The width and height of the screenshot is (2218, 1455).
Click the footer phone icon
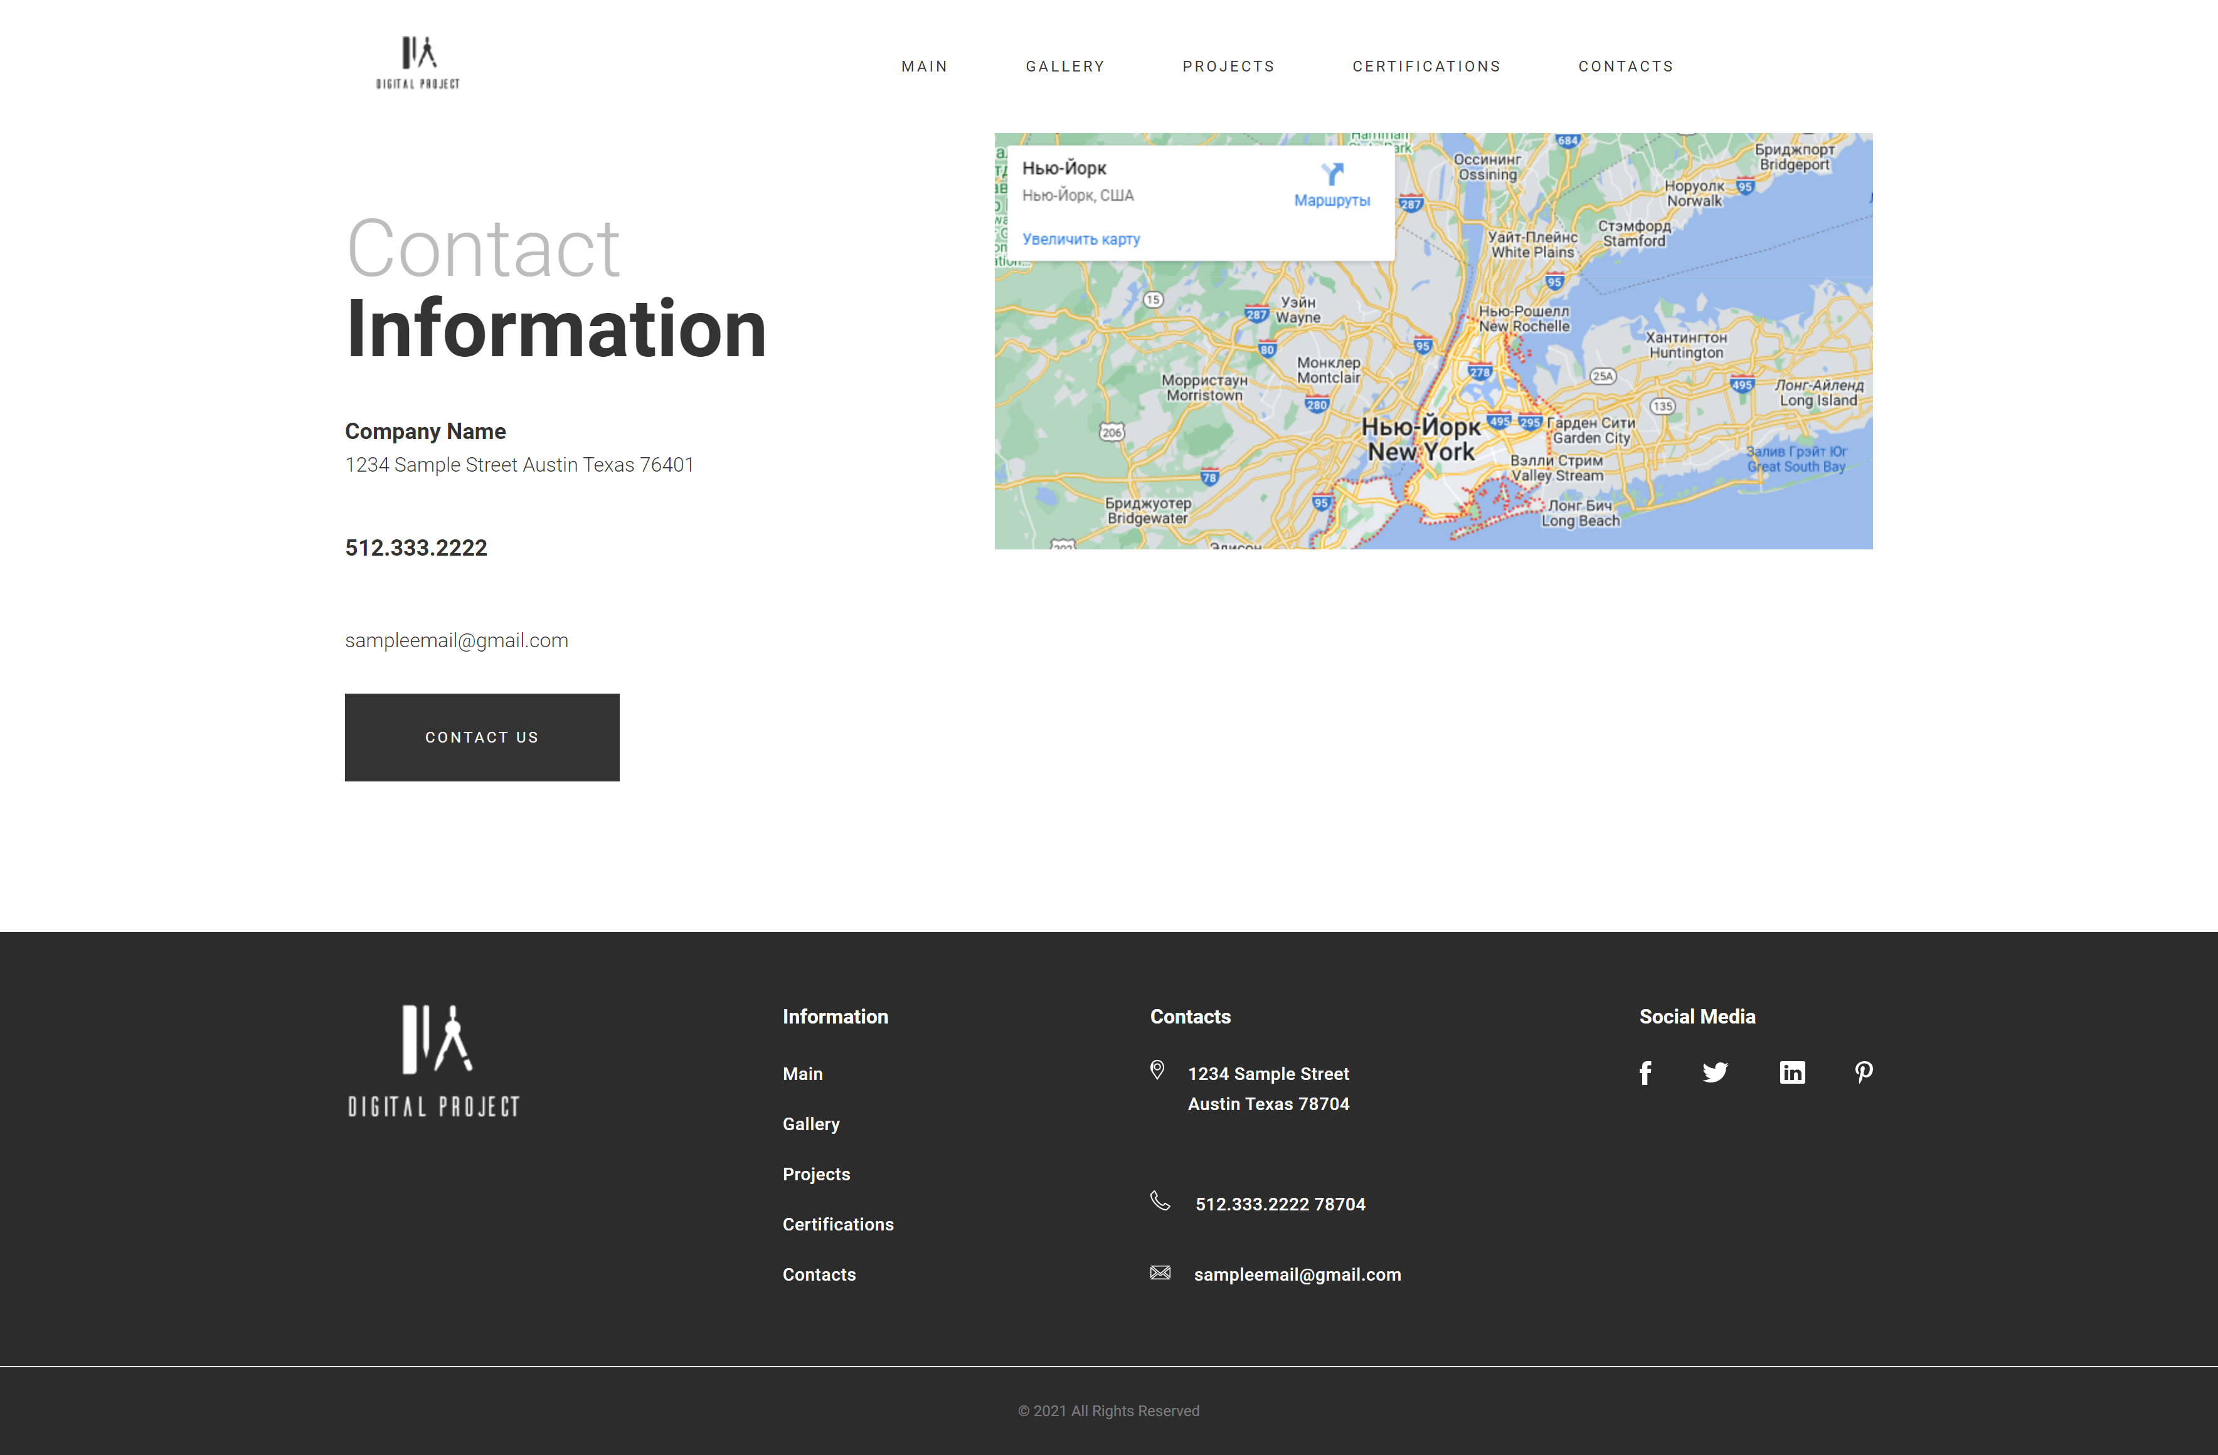coord(1160,1201)
